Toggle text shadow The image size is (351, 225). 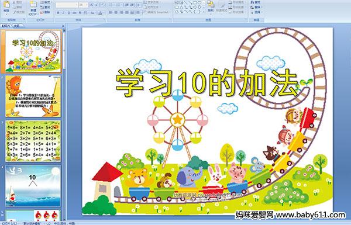click(x=80, y=13)
